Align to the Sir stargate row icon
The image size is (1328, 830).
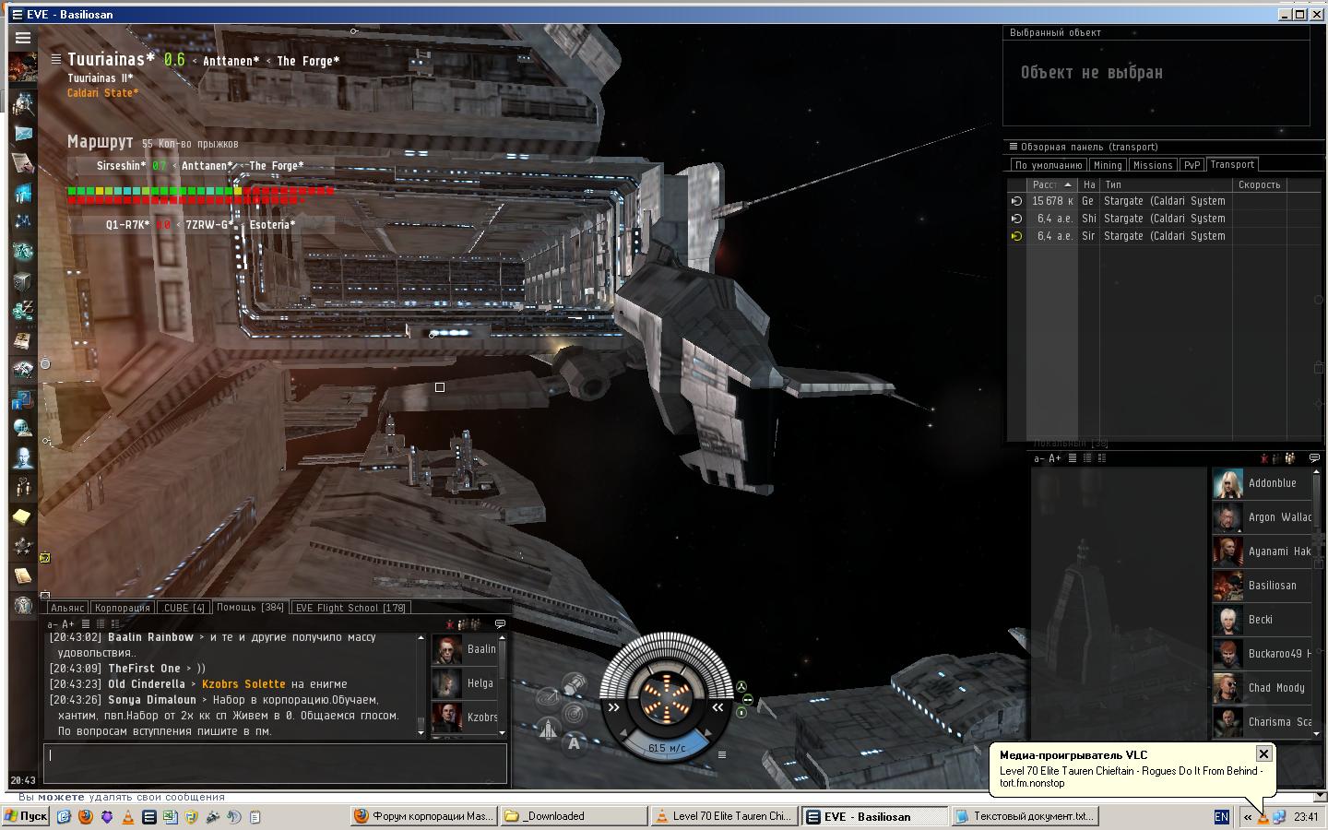(x=1016, y=236)
